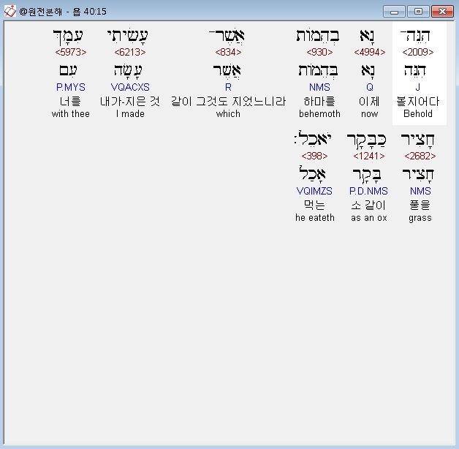The width and height of the screenshot is (459, 449).
Task: Click the English gloss grass
Action: (x=420, y=218)
